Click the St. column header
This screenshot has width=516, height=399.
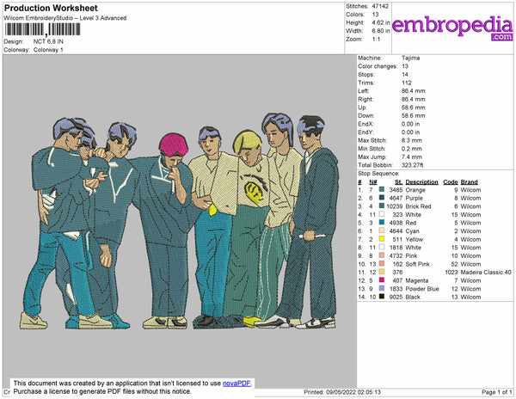tap(398, 182)
